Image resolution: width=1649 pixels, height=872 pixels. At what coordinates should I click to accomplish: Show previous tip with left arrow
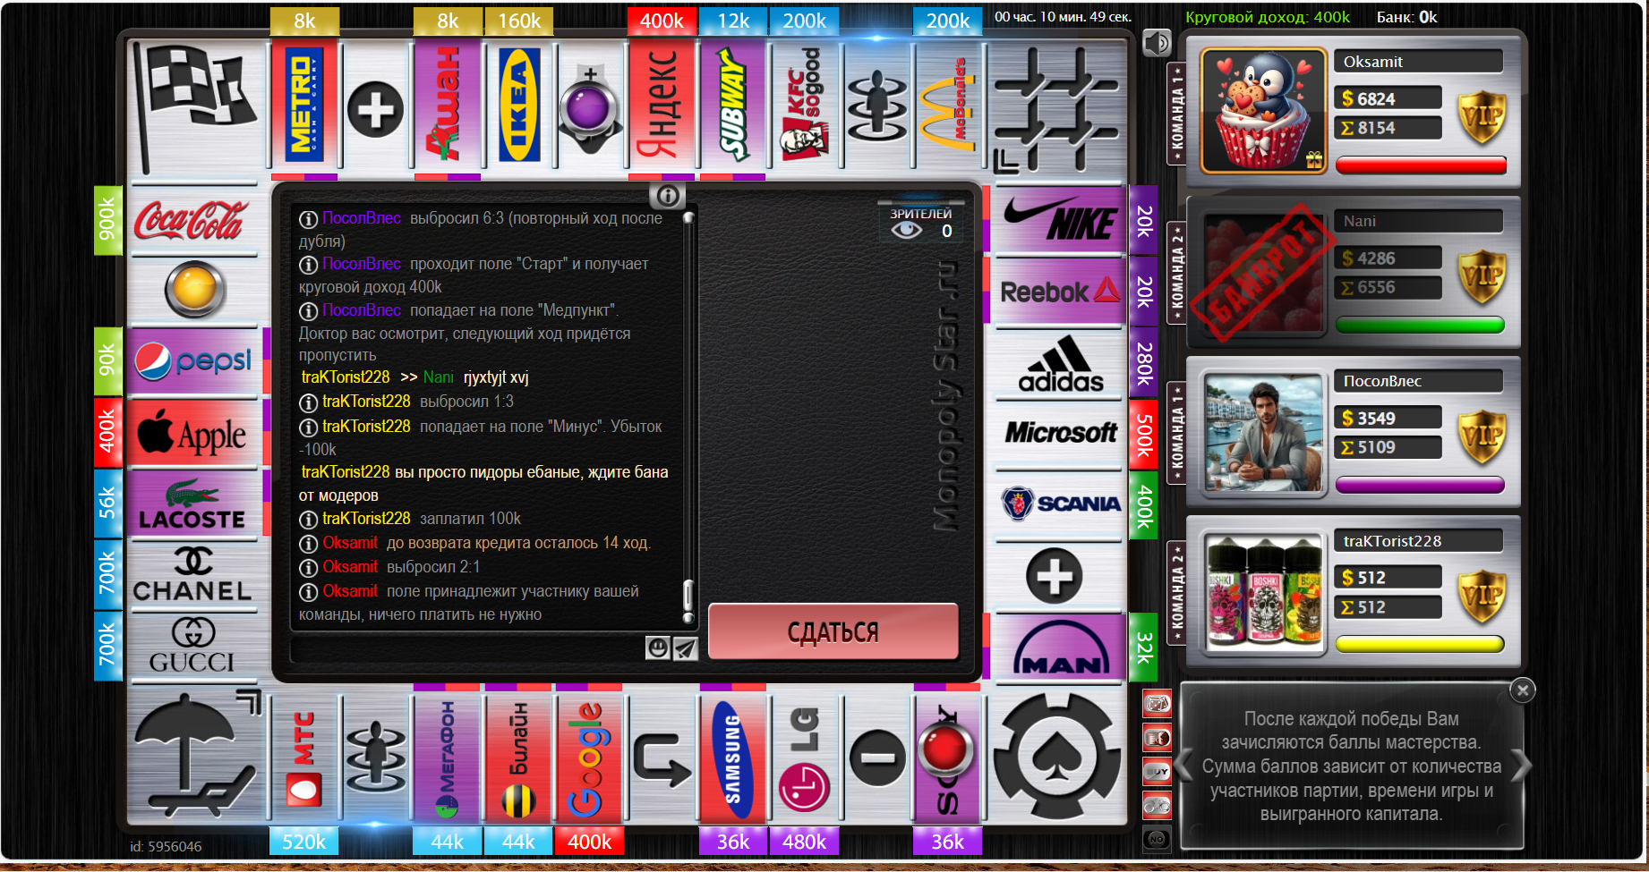click(1184, 766)
